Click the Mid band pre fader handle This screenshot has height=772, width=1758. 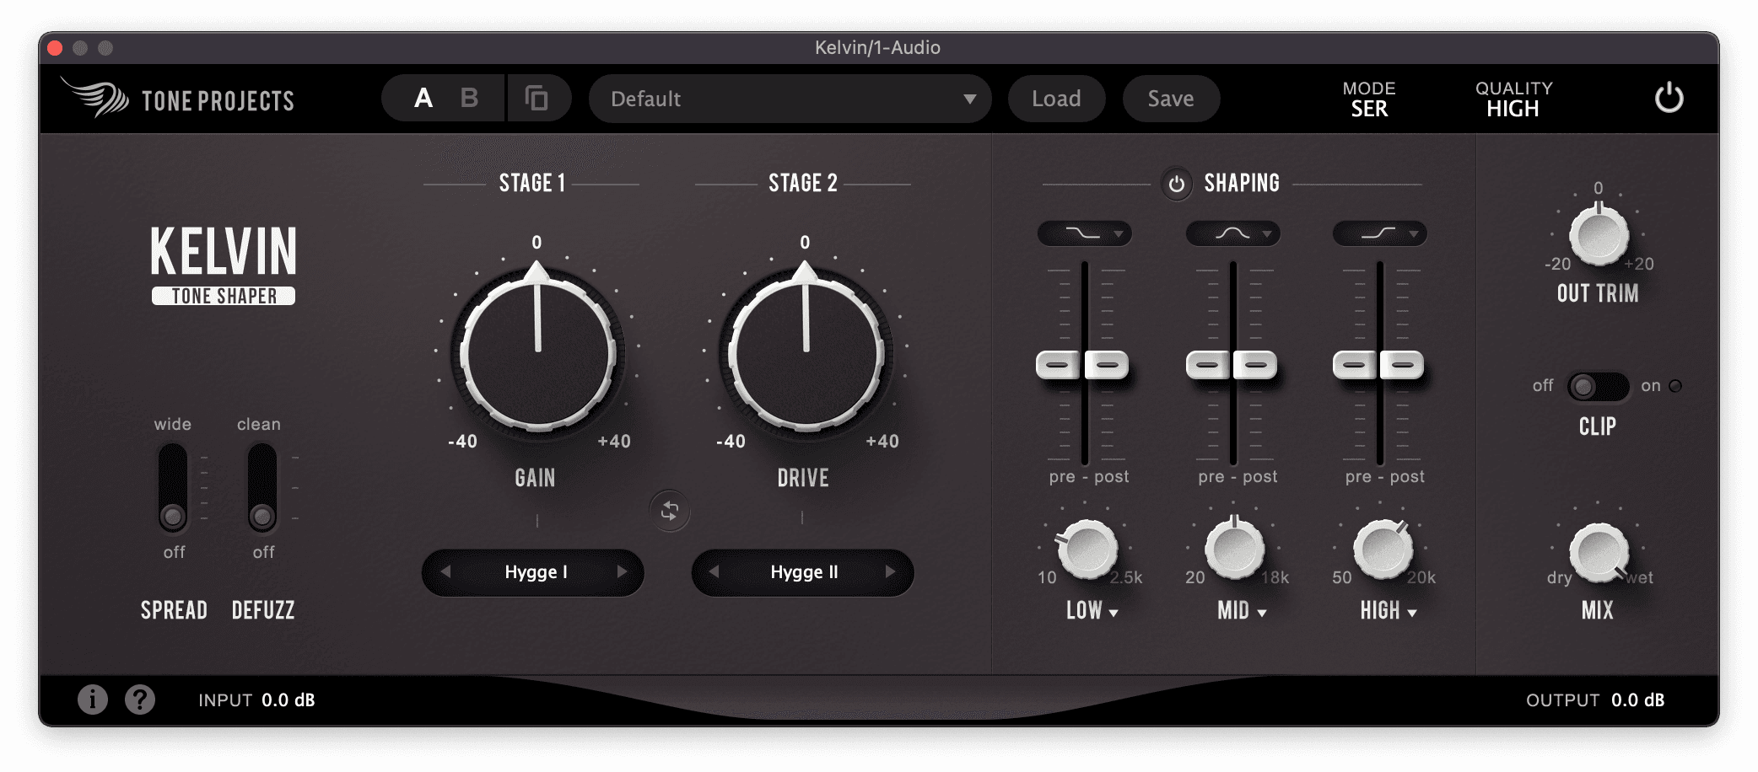(x=1208, y=365)
